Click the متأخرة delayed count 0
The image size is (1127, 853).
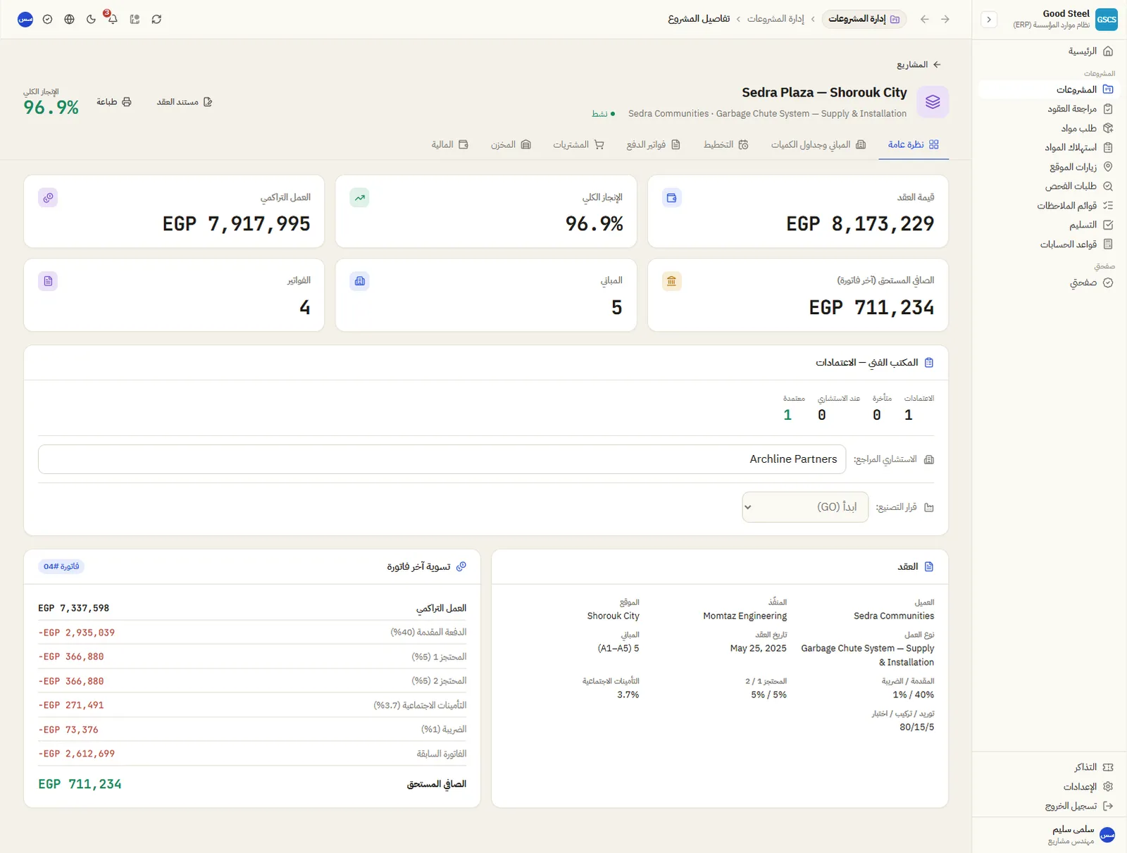(x=877, y=415)
